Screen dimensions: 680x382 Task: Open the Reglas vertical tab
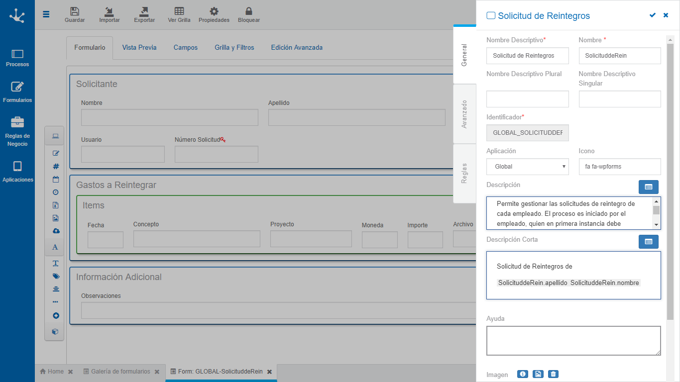[x=464, y=174]
